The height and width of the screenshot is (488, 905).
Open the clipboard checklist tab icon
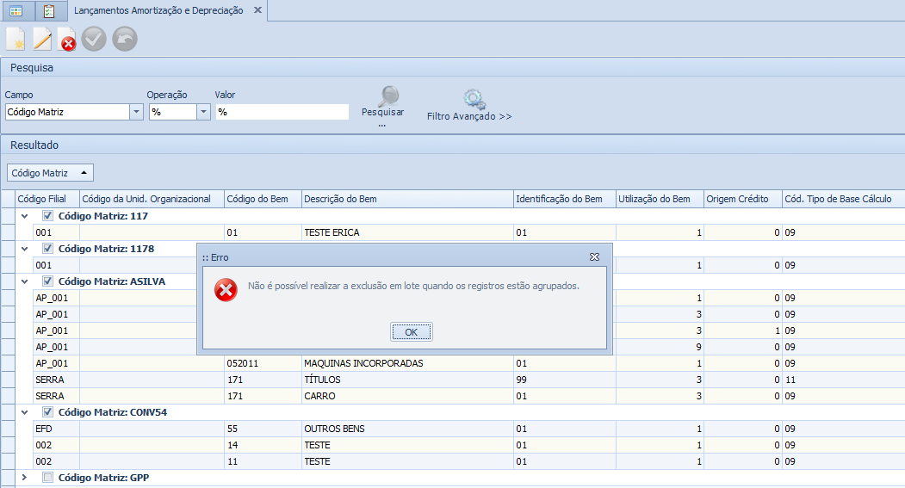tap(49, 11)
